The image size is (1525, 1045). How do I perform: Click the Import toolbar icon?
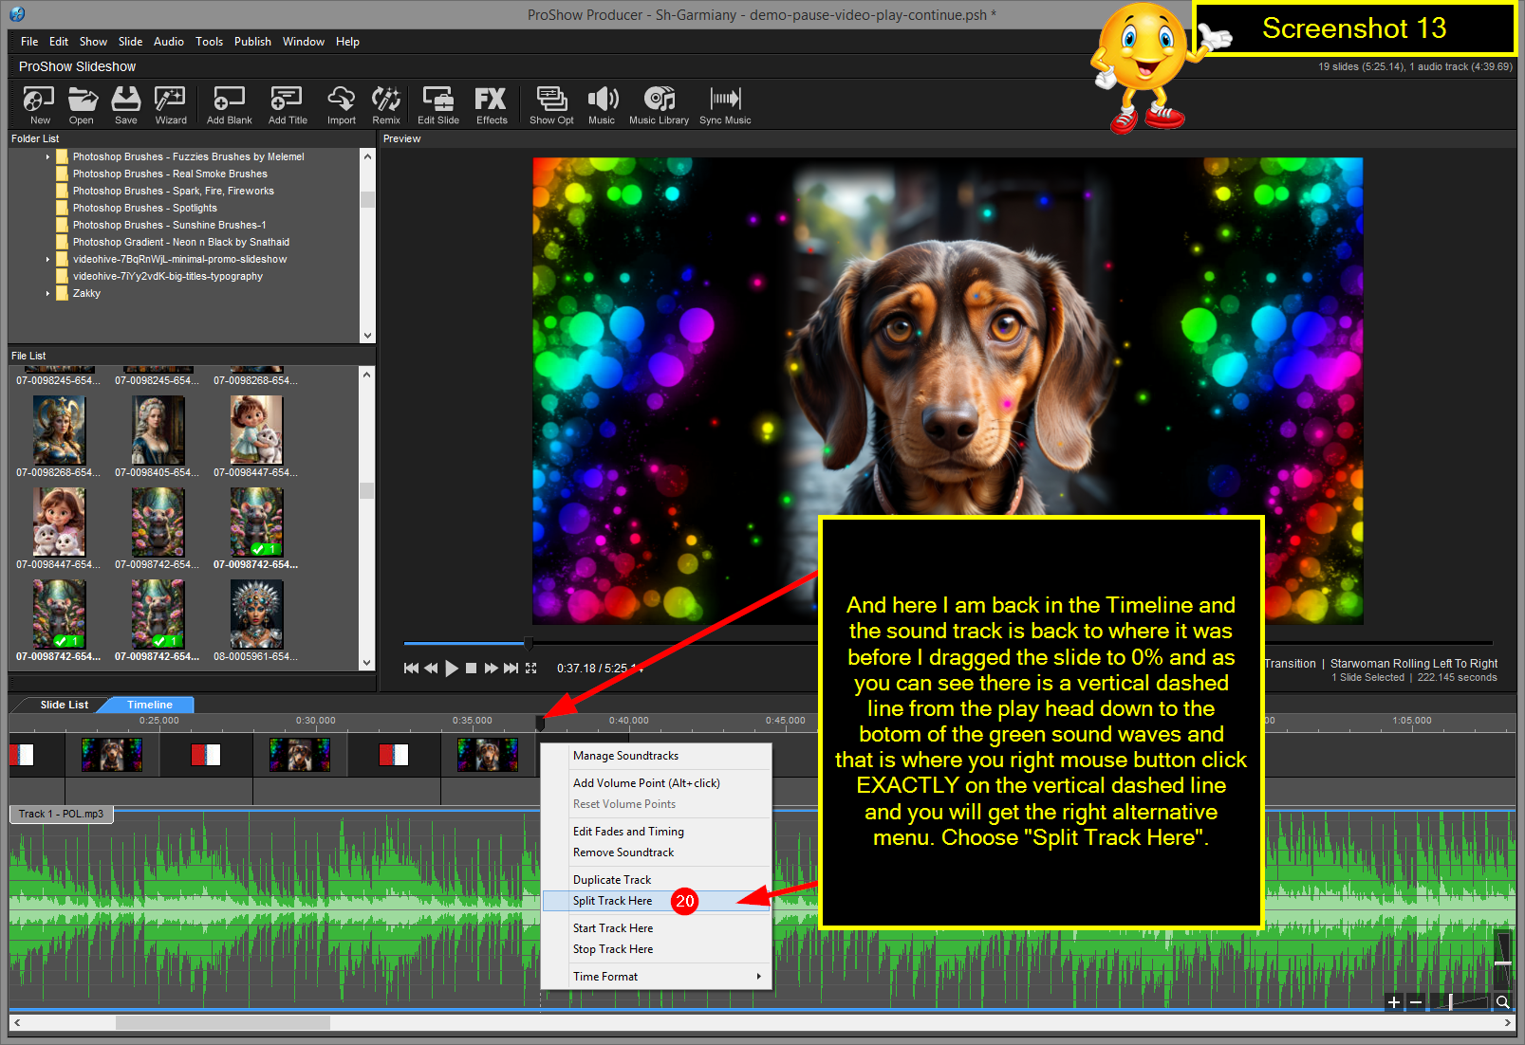point(341,104)
